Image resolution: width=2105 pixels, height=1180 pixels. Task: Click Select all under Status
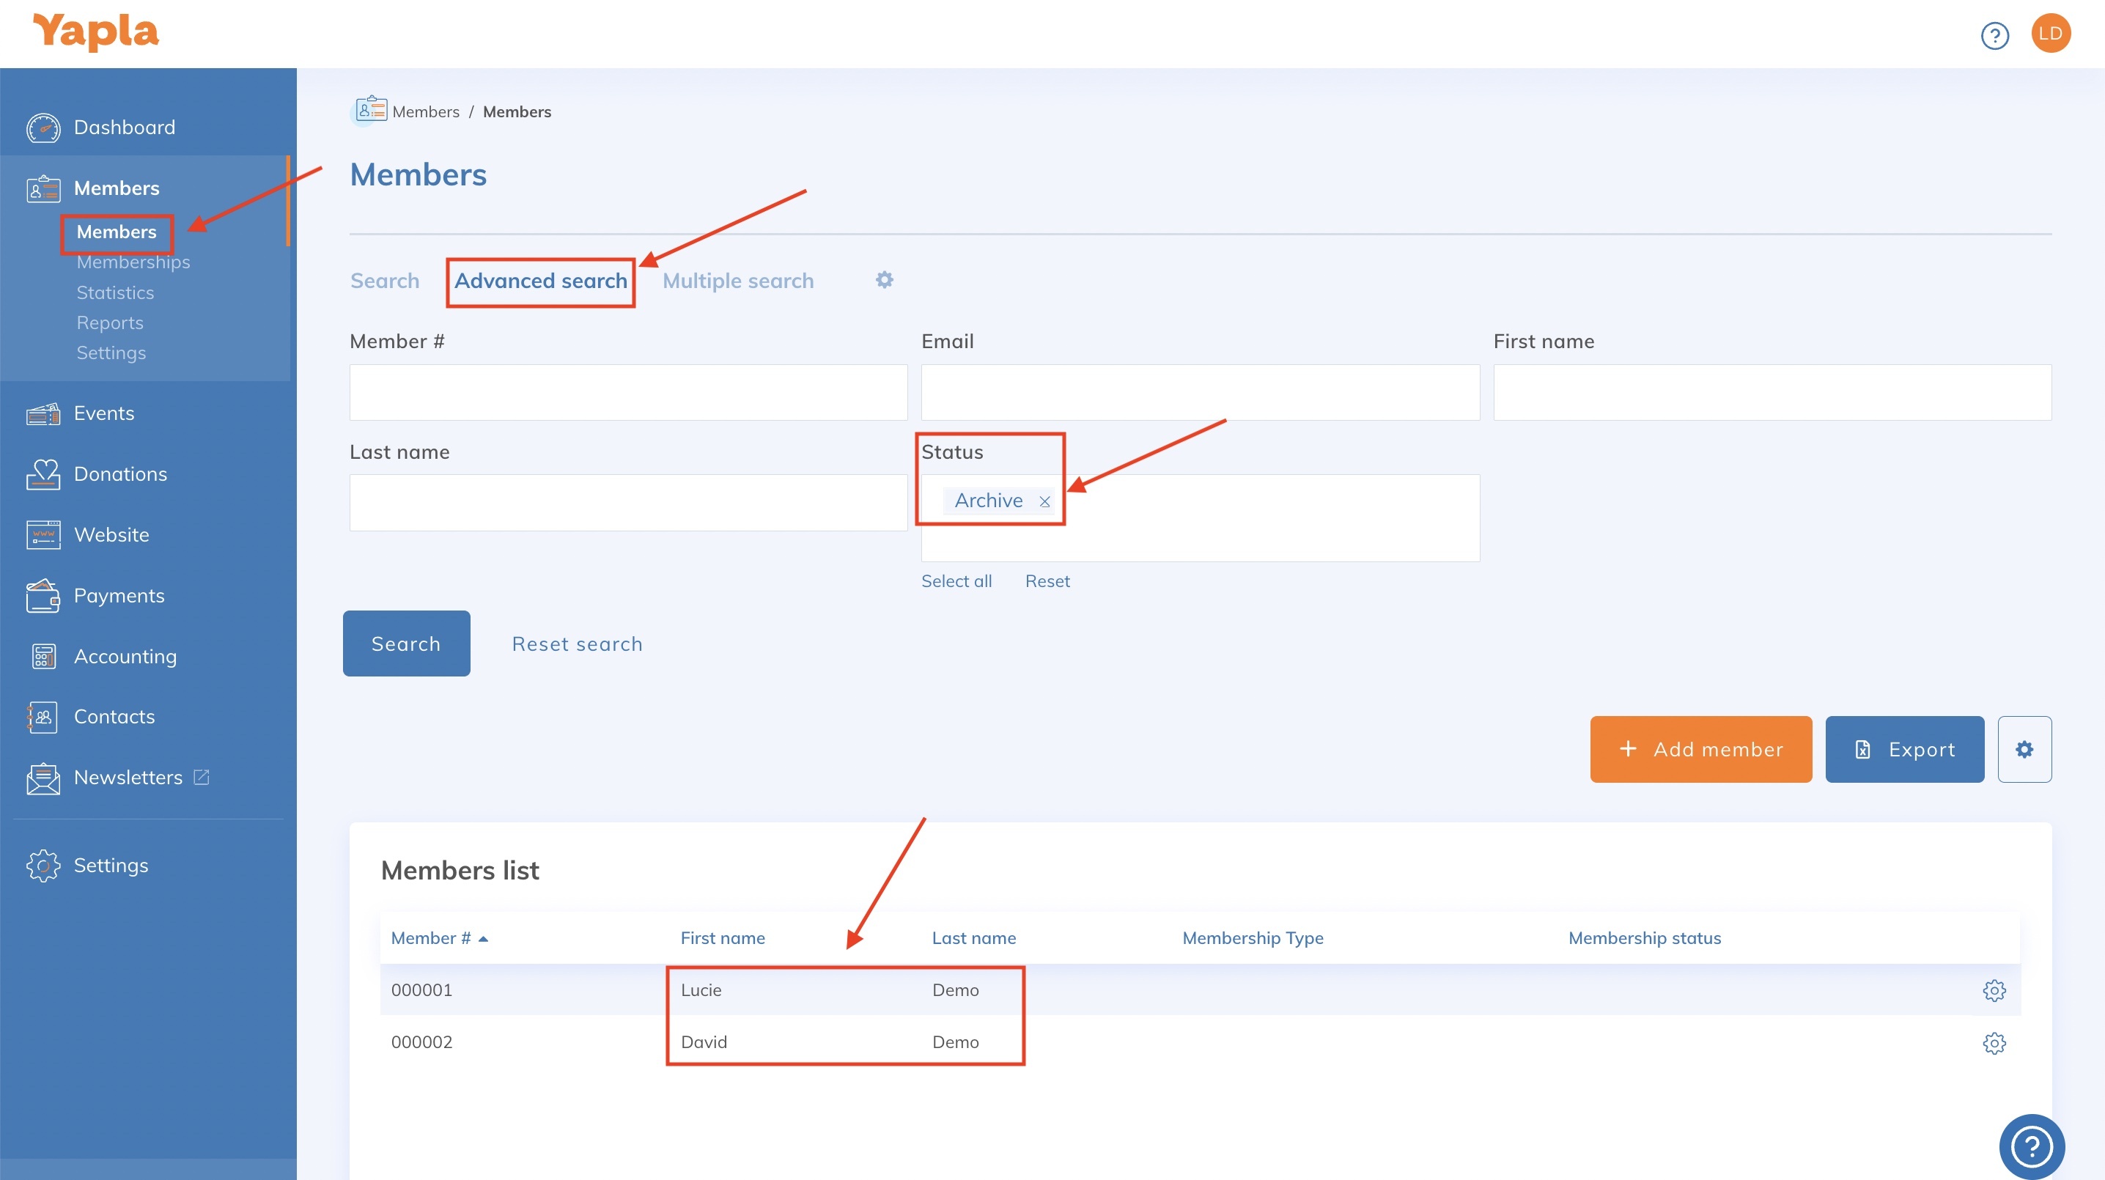[956, 581]
